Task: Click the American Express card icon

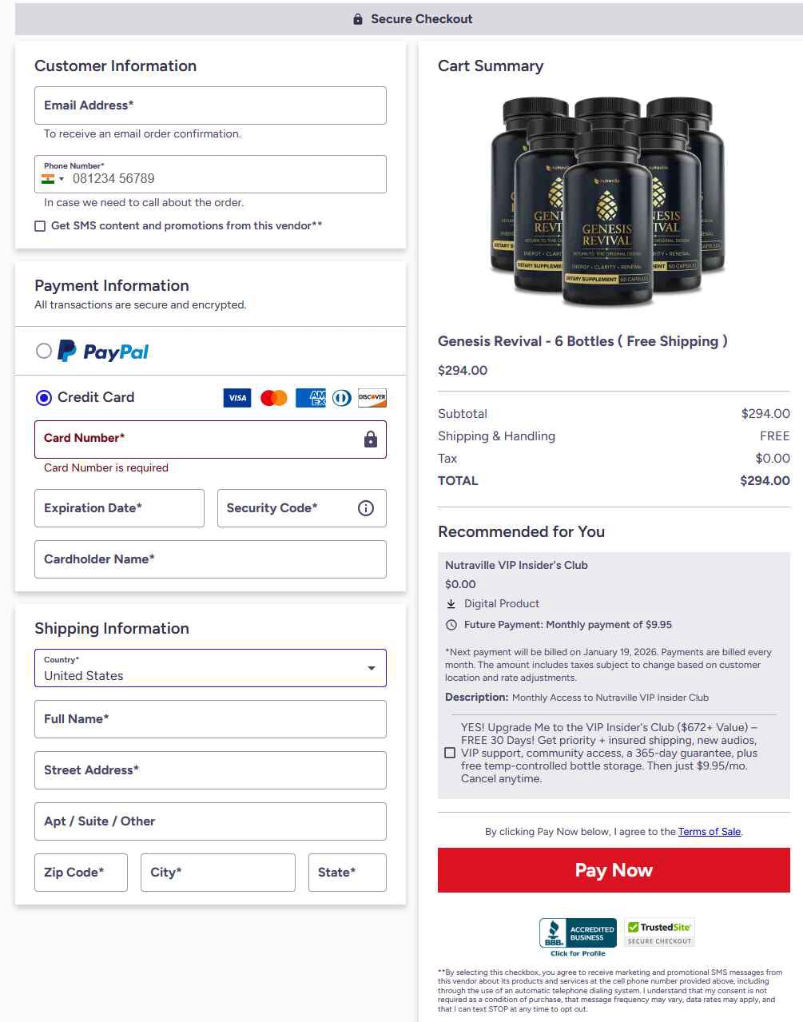Action: click(x=311, y=398)
